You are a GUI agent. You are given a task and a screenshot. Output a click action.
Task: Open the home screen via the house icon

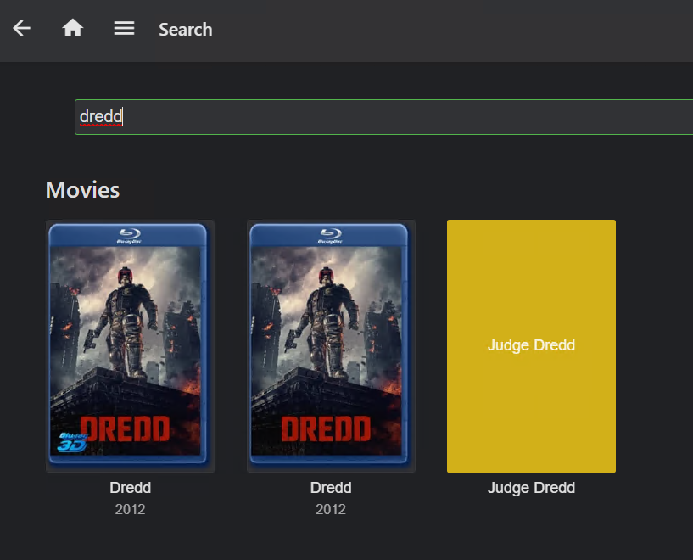(x=72, y=28)
